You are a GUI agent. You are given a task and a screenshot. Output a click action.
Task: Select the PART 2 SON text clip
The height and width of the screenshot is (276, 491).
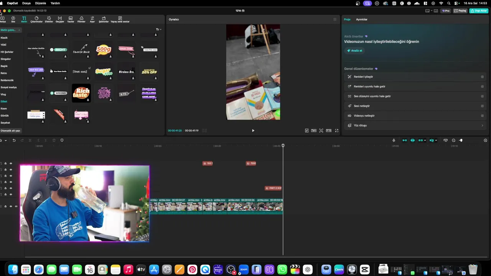click(273, 188)
